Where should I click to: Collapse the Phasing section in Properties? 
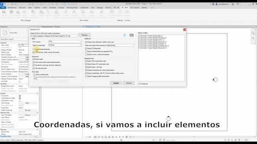click(x=37, y=130)
